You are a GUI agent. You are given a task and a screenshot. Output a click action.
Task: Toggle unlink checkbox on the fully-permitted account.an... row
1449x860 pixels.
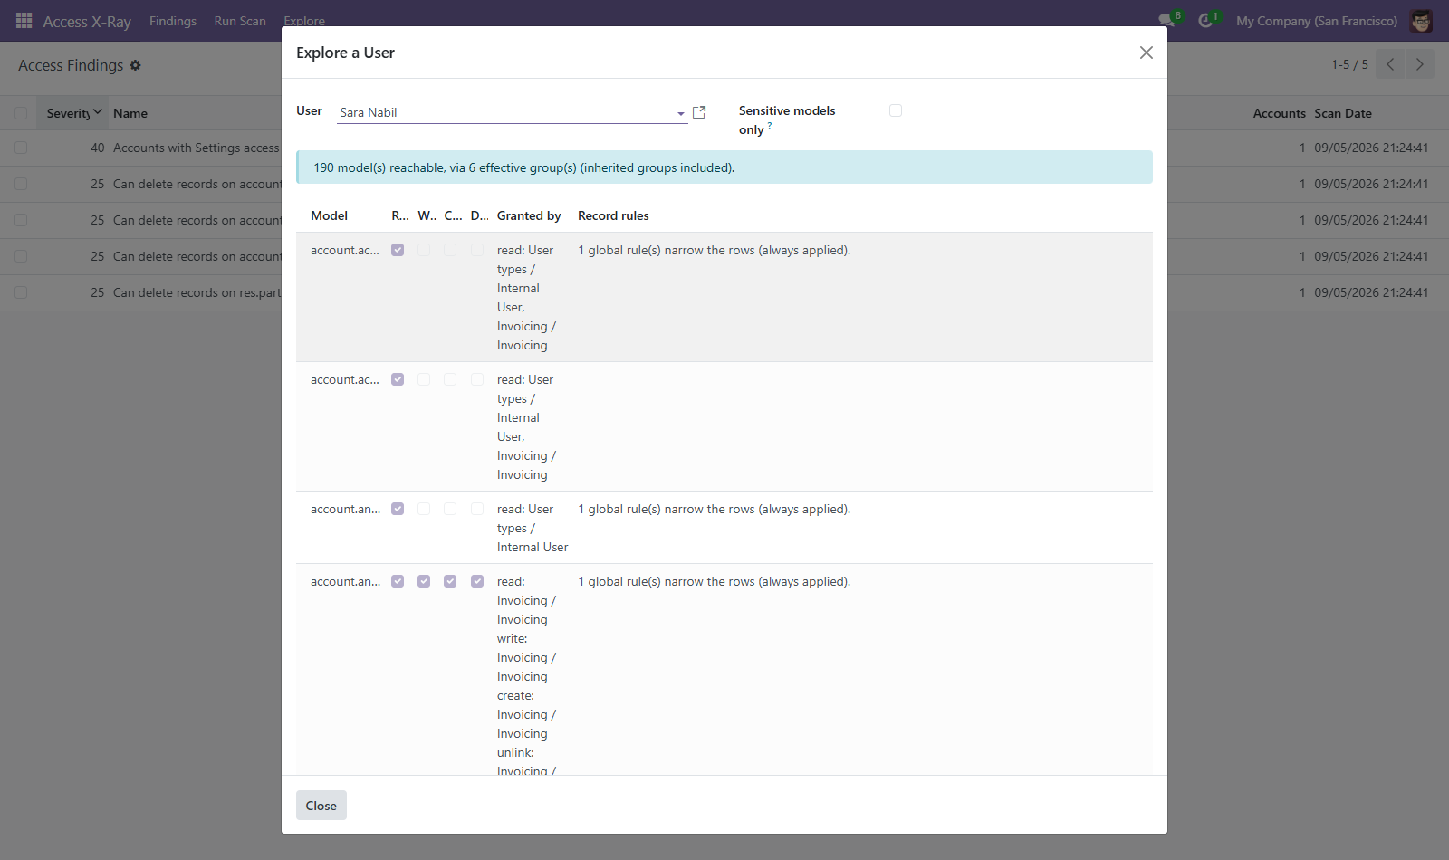pyautogui.click(x=477, y=581)
